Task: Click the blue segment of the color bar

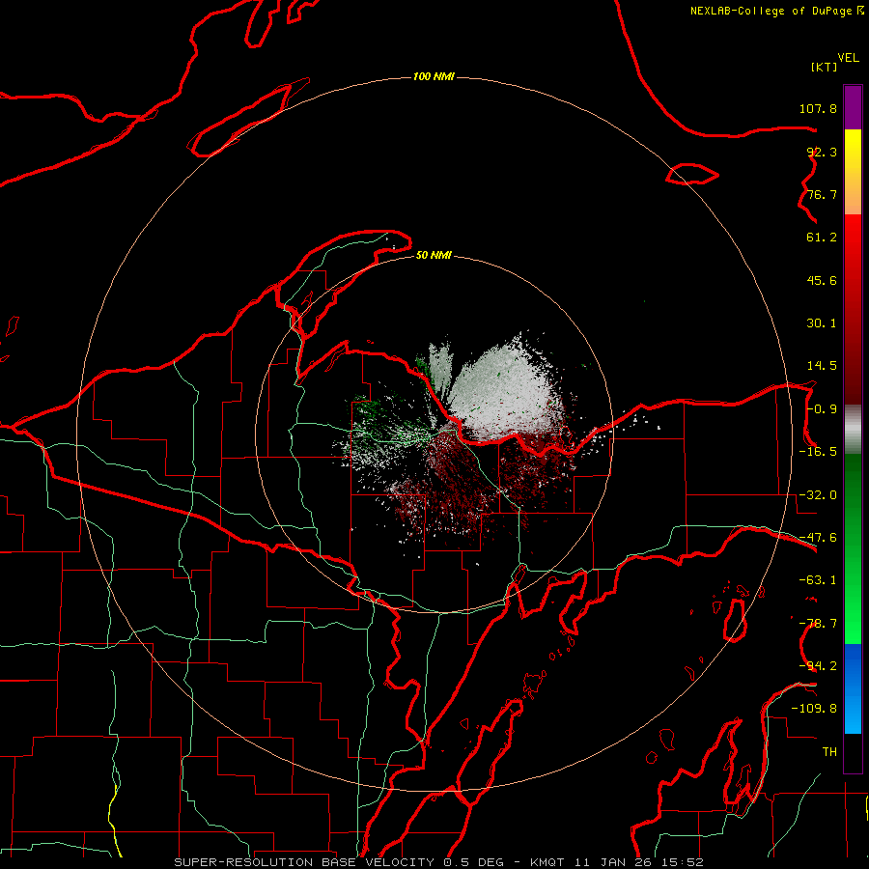Action: [x=853, y=688]
